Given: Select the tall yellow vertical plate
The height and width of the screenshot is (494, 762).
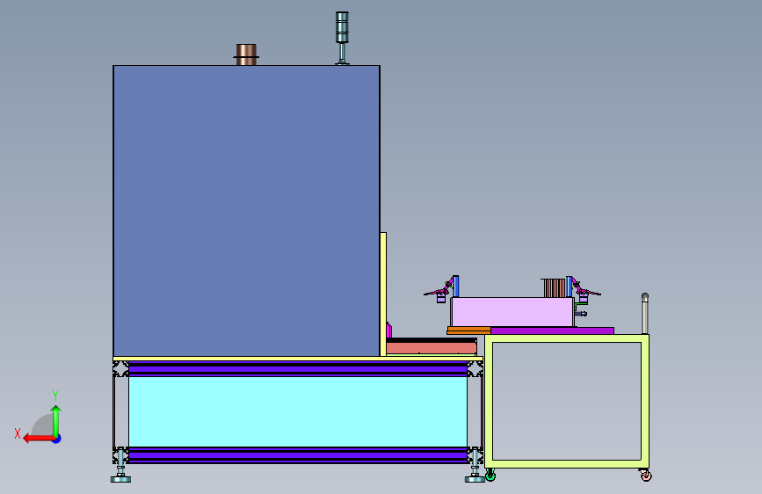Looking at the screenshot, I should click(x=383, y=294).
